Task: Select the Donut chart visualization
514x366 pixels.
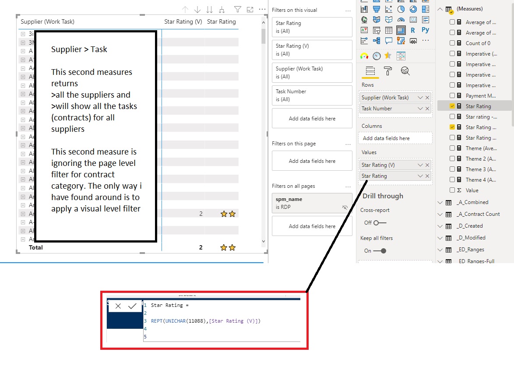Action: 413,9
